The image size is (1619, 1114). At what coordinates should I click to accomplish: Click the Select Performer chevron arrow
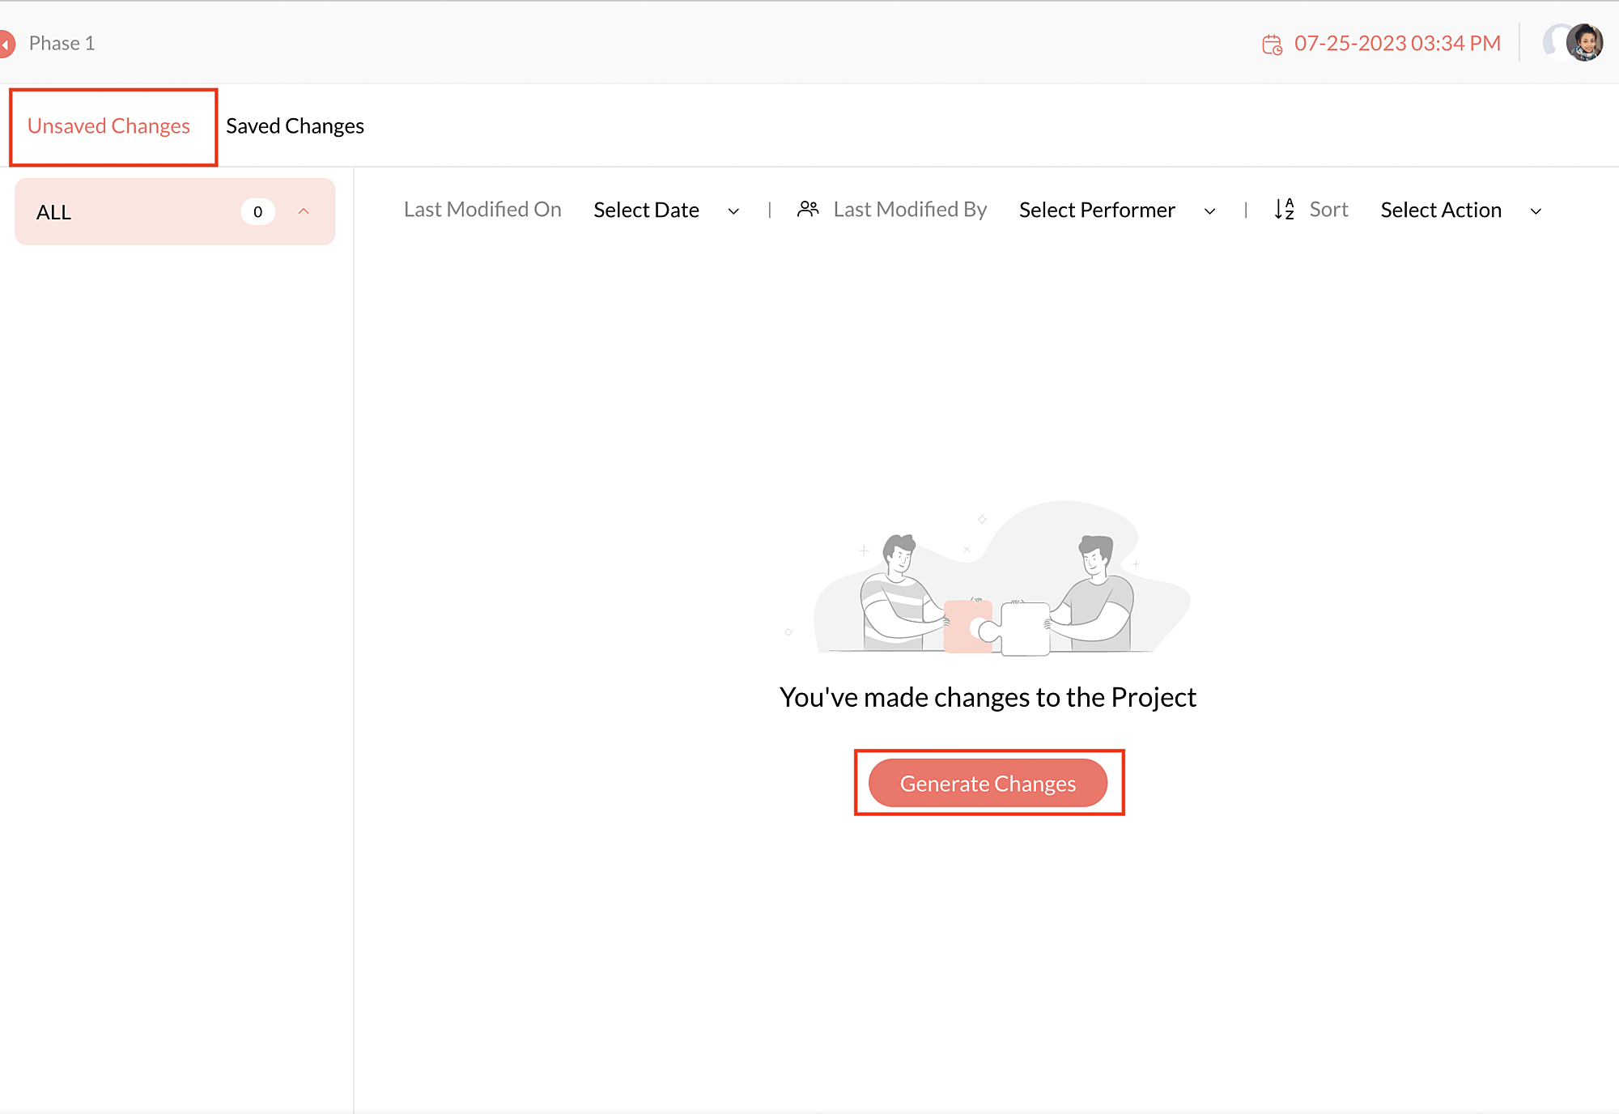pyautogui.click(x=1209, y=211)
